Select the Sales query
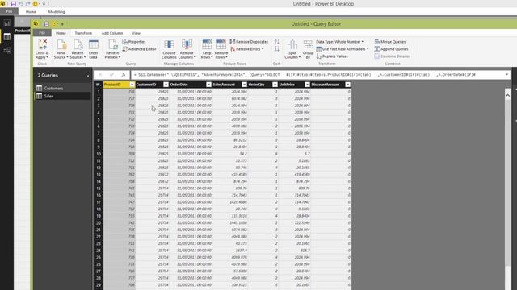The image size is (517, 290). pos(62,96)
